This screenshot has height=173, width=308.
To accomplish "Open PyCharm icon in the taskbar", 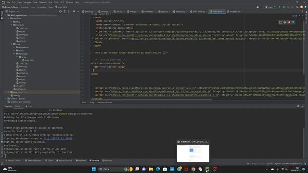I will (207, 169).
